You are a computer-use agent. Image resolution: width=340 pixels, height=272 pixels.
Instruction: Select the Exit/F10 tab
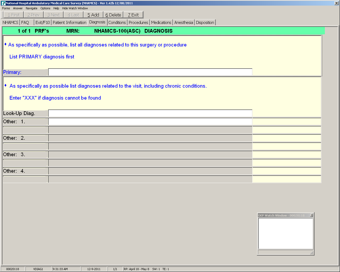pos(42,23)
